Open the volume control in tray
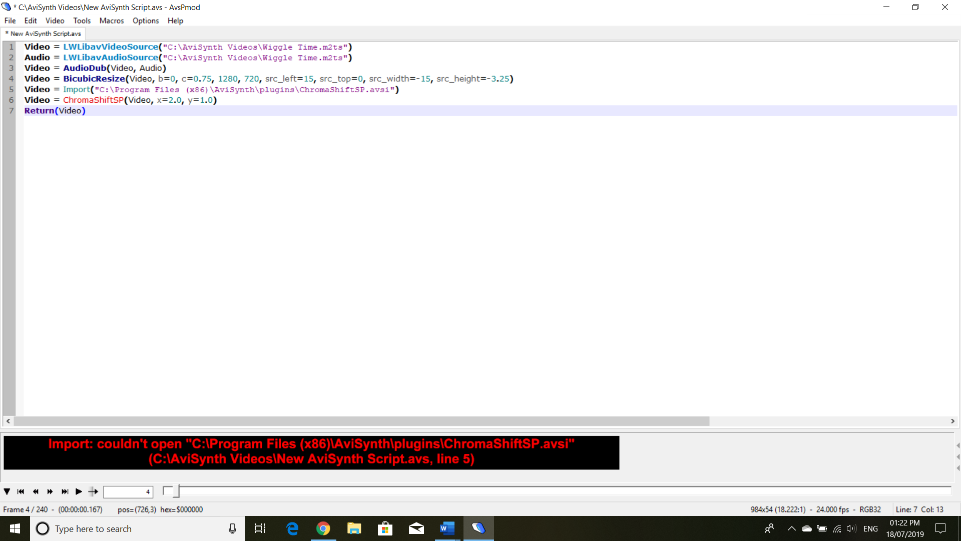The image size is (961, 541). pos(851,528)
